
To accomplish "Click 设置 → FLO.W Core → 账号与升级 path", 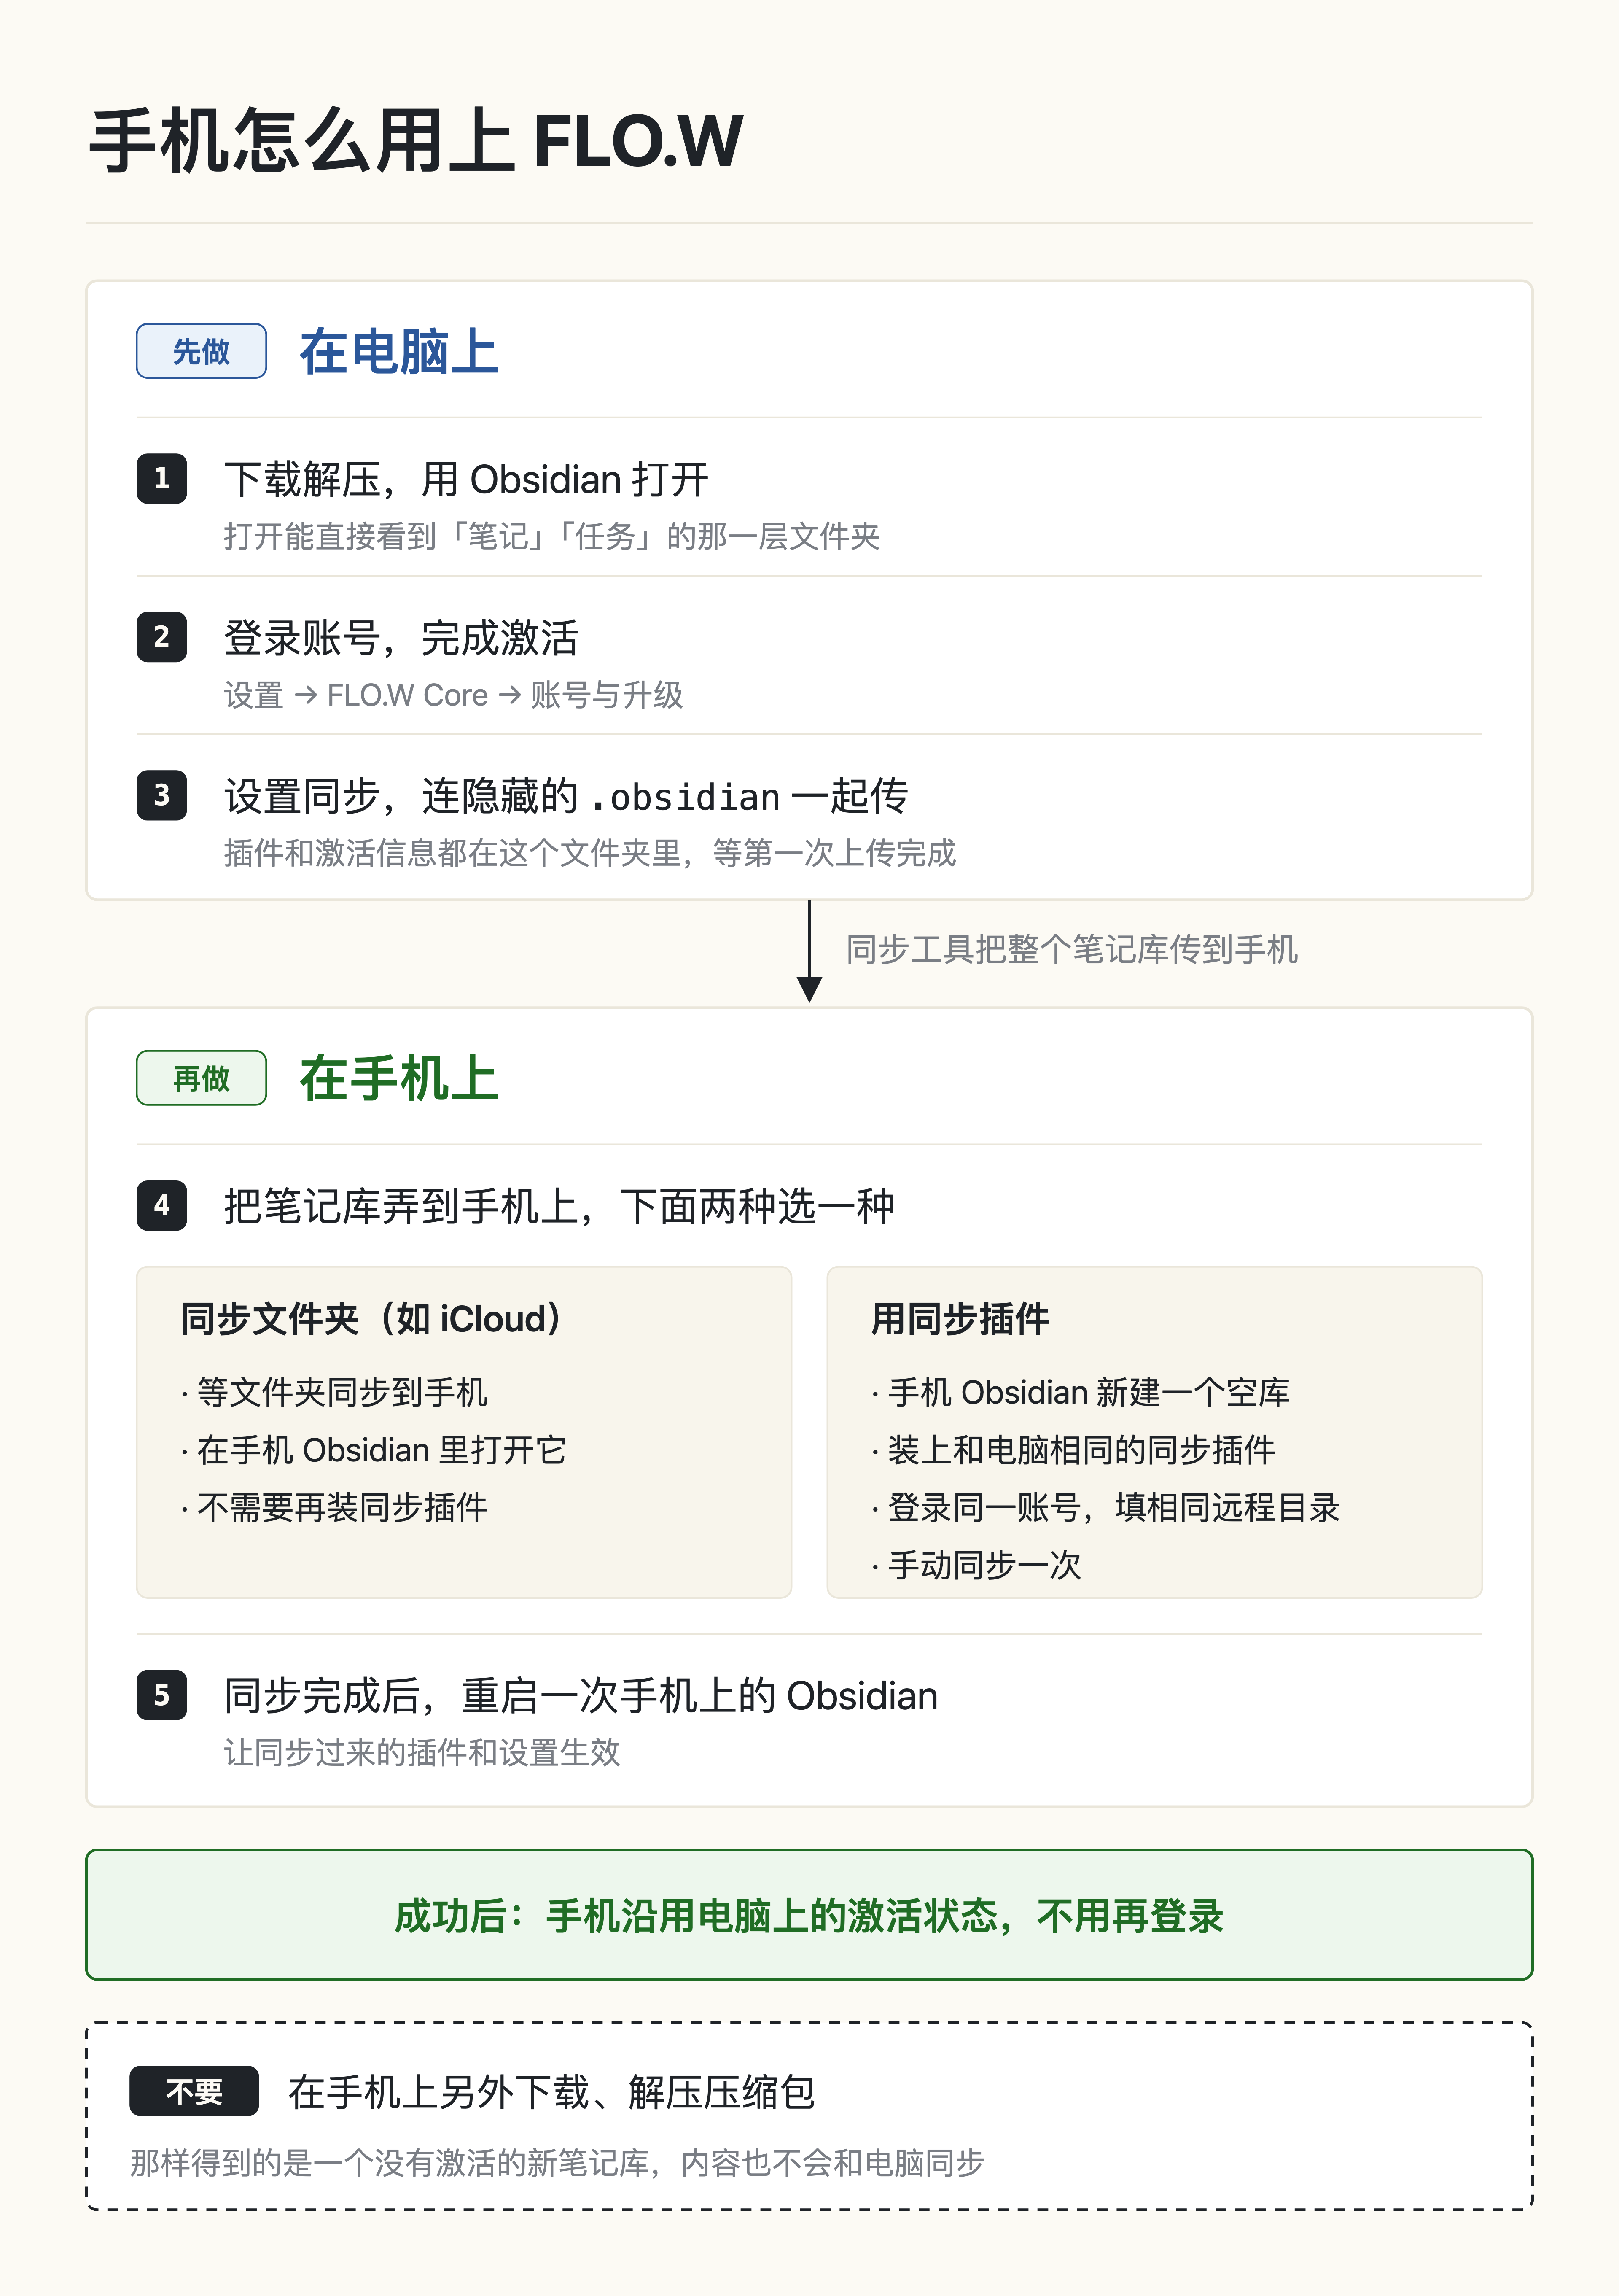I will [x=454, y=695].
